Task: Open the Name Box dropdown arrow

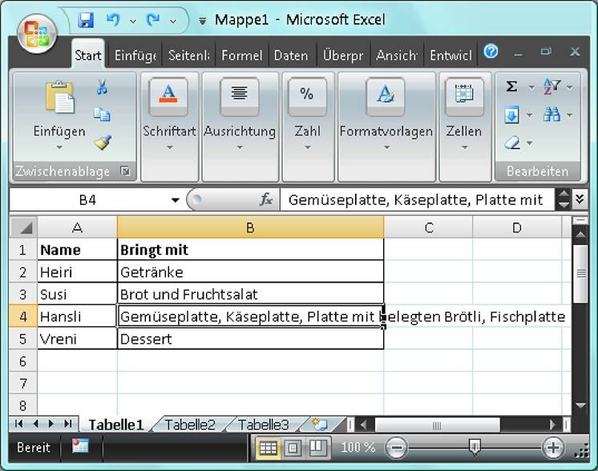Action: (x=176, y=200)
